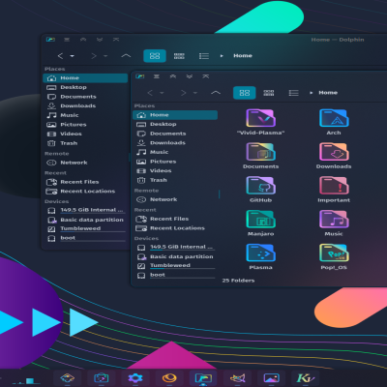Screen dimensions: 387x387
Task: Go forward in the rear Dolphin window
Action: click(x=94, y=56)
